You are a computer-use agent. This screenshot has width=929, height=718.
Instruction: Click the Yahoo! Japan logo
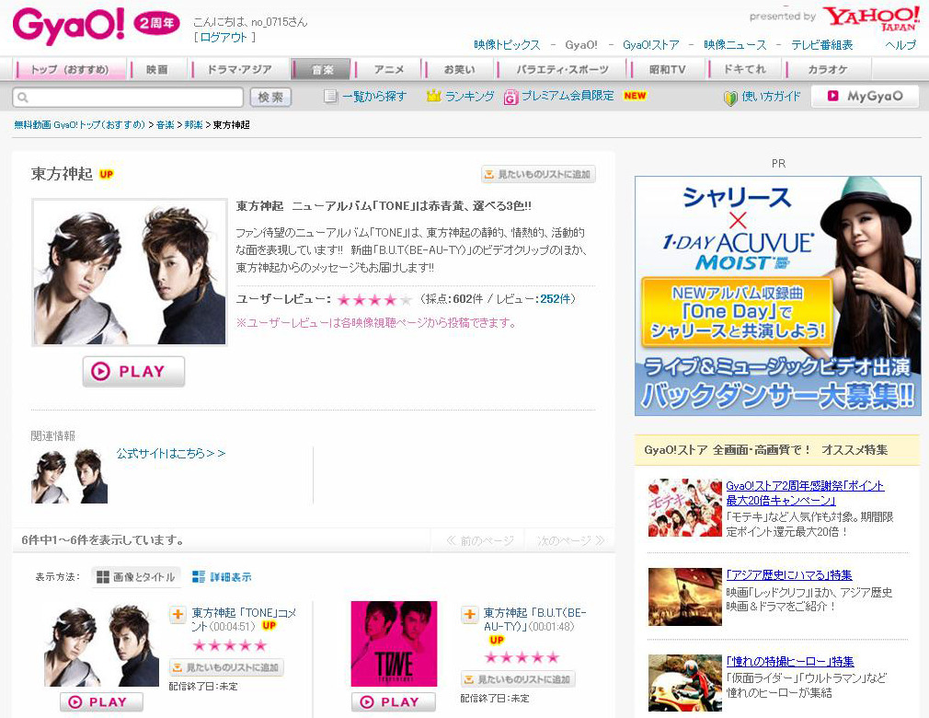[x=871, y=19]
